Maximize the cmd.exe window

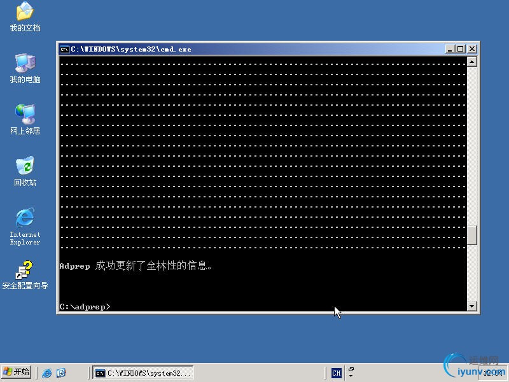pos(460,49)
